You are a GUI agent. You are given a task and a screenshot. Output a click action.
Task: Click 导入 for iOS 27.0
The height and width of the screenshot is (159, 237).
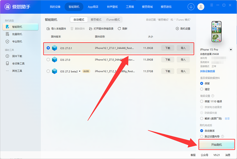[183, 60]
